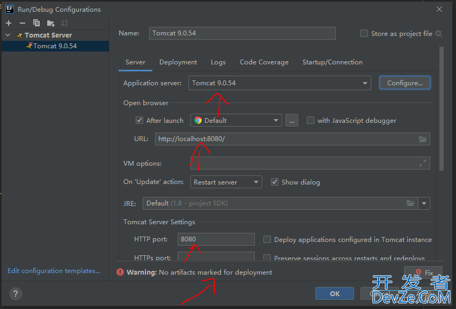Sort configurations using the alphabetical sort icon

pyautogui.click(x=64, y=23)
